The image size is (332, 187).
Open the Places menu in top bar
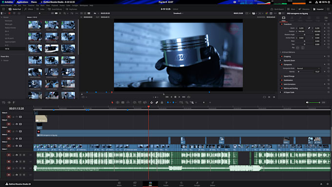click(34, 2)
